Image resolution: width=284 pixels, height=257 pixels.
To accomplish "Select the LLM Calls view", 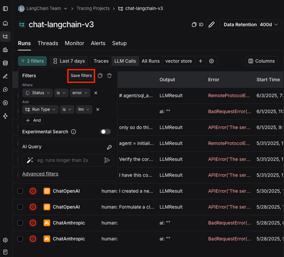I will pyautogui.click(x=125, y=61).
